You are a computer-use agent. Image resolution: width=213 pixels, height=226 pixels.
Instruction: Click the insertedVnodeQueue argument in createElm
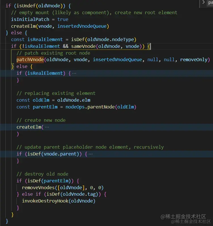(x=82, y=26)
